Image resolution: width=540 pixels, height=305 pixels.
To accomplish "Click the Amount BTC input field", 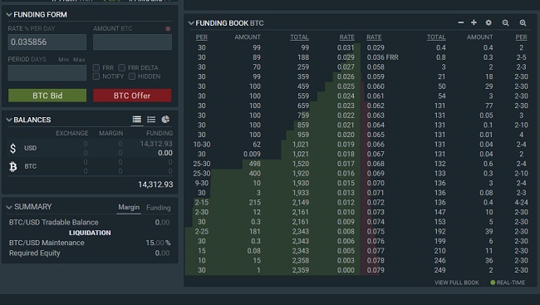I will 132,42.
